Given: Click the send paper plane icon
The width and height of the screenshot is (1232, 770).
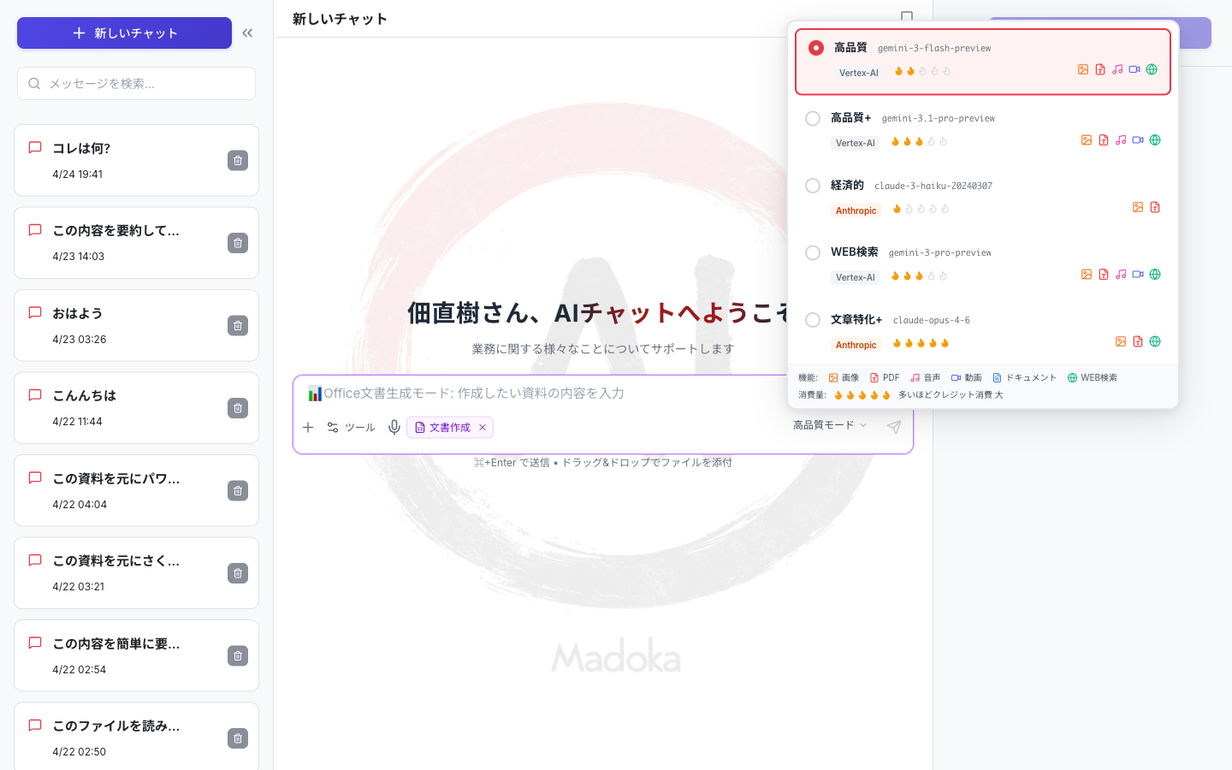Looking at the screenshot, I should click(894, 427).
